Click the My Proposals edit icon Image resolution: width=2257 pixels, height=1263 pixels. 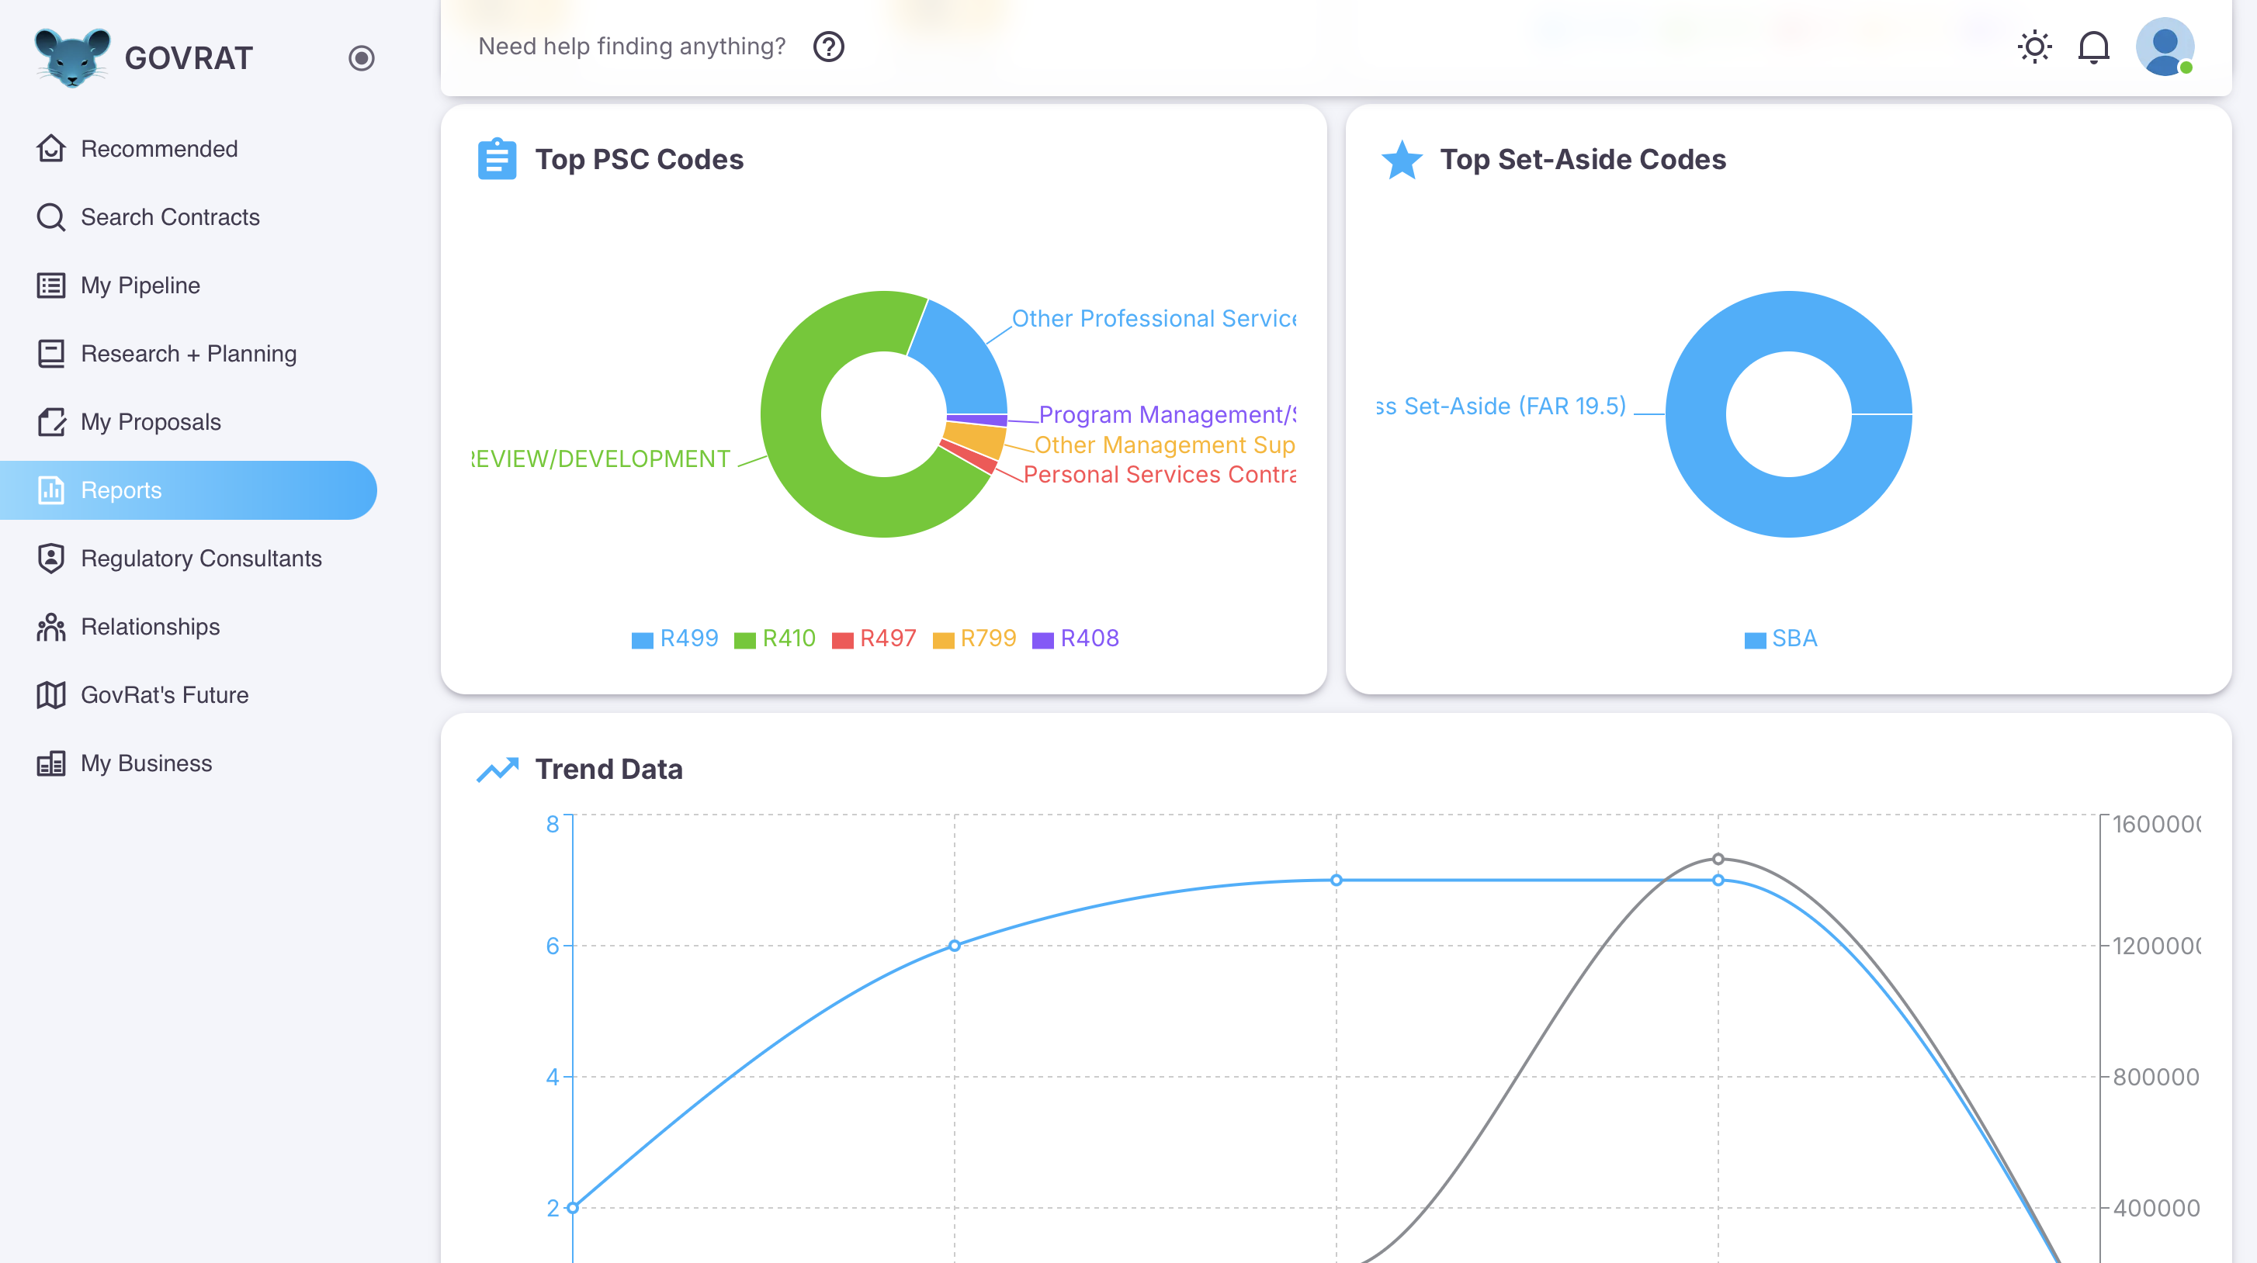coord(50,421)
